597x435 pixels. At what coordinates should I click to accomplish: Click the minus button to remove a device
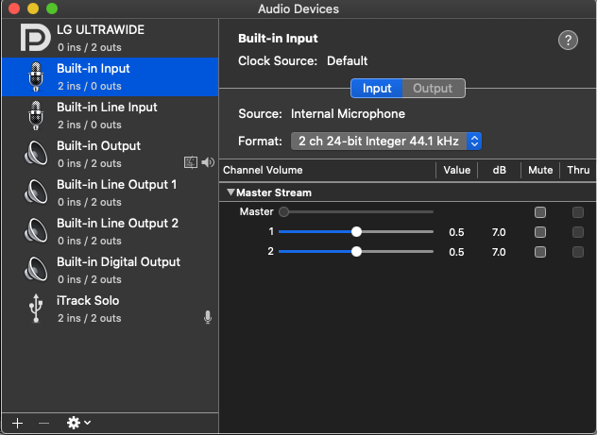coord(43,423)
